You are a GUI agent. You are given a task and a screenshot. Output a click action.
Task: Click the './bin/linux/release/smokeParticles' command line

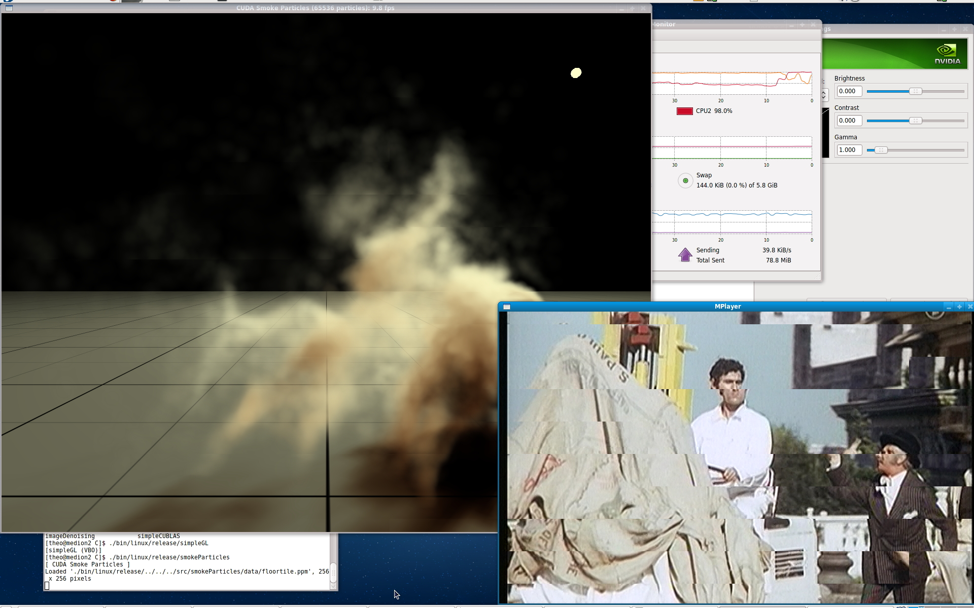coord(169,557)
